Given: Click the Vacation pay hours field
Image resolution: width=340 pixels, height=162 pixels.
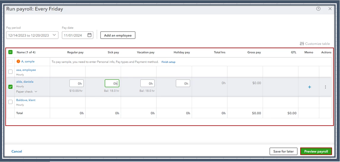Looking at the screenshot, I should [x=147, y=83].
